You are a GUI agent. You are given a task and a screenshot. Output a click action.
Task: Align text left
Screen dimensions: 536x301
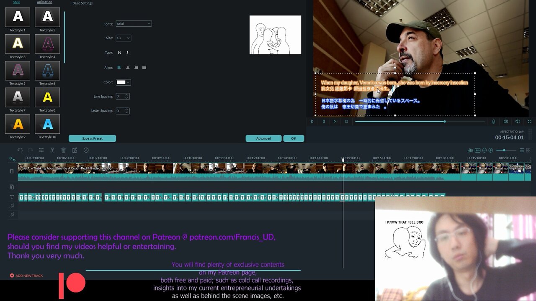click(119, 67)
